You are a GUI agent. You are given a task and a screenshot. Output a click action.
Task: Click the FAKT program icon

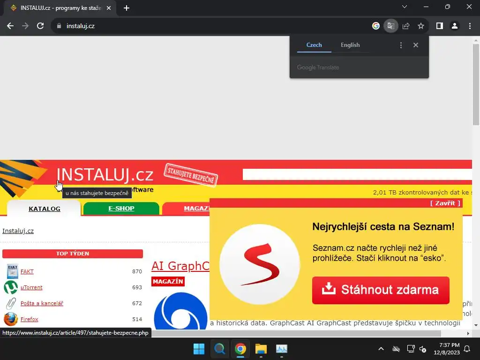coord(12,271)
